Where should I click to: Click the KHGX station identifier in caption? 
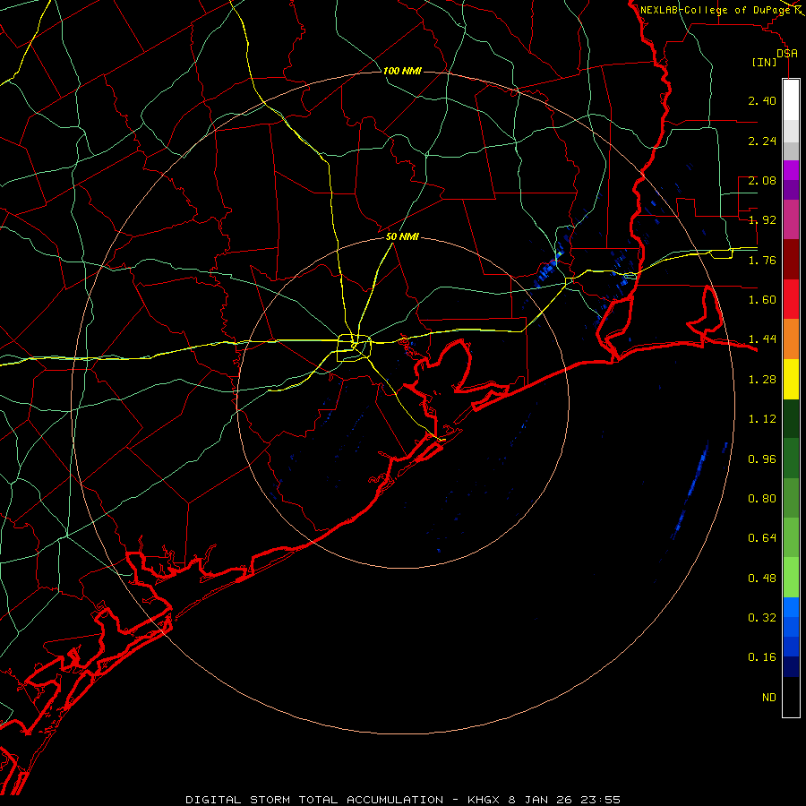point(484,800)
